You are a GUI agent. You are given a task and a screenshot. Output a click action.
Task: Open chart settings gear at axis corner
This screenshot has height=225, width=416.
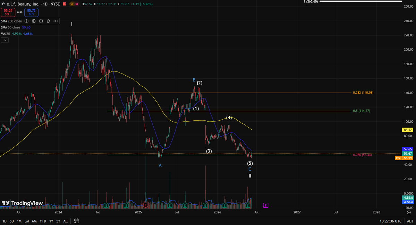pos(409,212)
